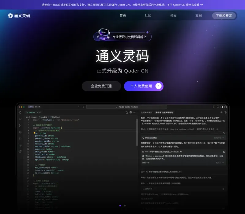Switch to the 生成单元测试 chat tab
This screenshot has height=214, width=245.
(147, 113)
